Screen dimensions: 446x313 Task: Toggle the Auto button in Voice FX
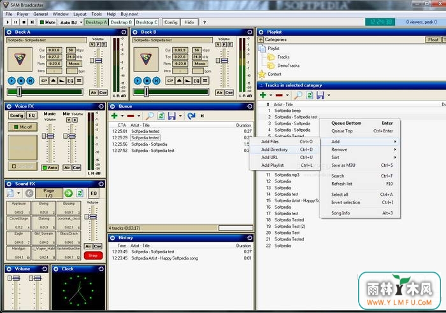pyautogui.click(x=50, y=167)
